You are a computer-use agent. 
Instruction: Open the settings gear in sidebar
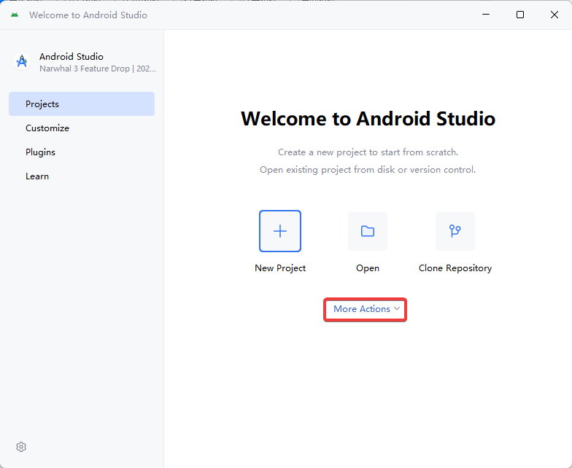coord(21,447)
